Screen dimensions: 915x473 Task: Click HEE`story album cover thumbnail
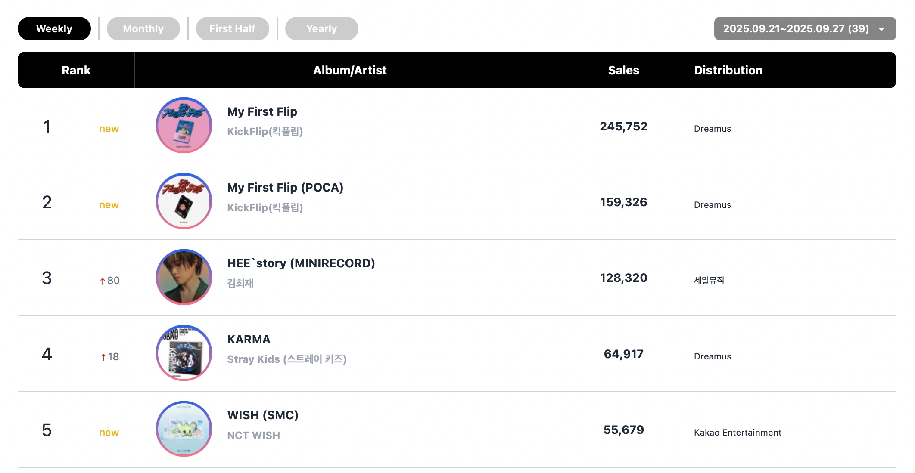[184, 277]
